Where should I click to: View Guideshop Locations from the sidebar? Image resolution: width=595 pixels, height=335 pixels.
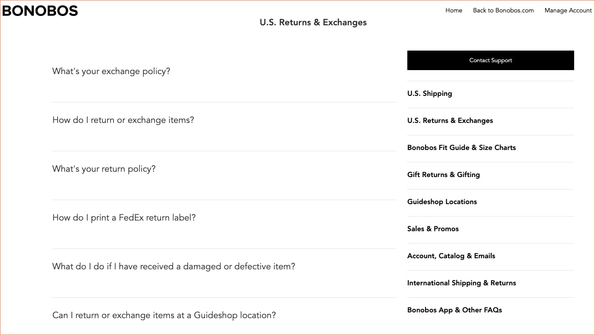coord(442,201)
